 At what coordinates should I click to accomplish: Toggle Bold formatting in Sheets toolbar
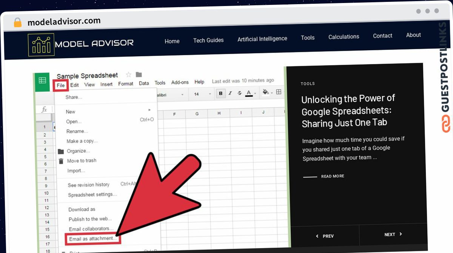click(220, 93)
